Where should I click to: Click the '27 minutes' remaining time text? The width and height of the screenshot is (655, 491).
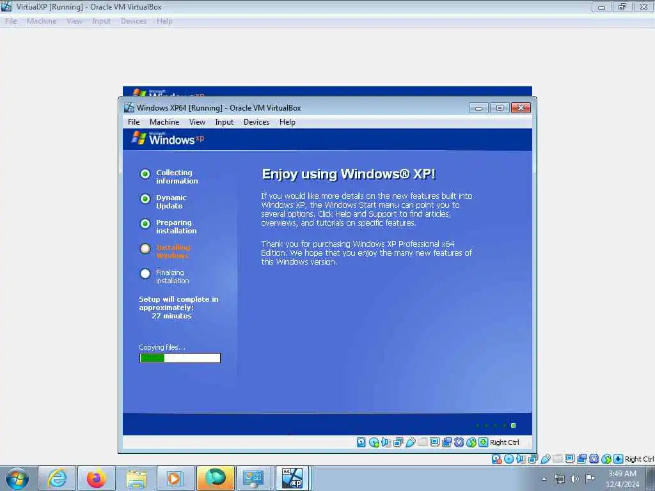point(171,316)
